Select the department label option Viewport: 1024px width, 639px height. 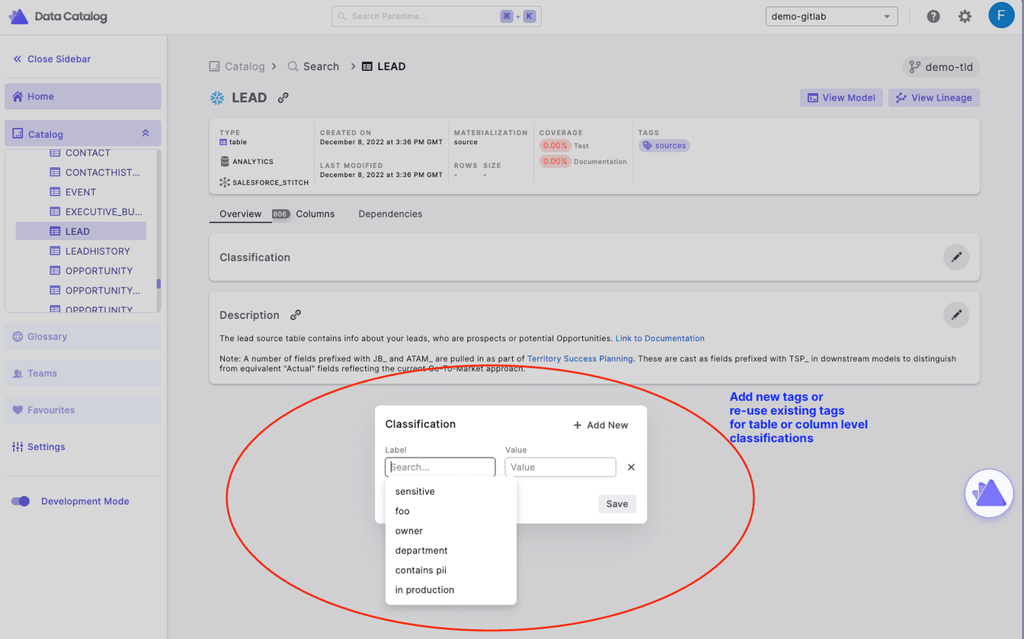click(x=451, y=551)
